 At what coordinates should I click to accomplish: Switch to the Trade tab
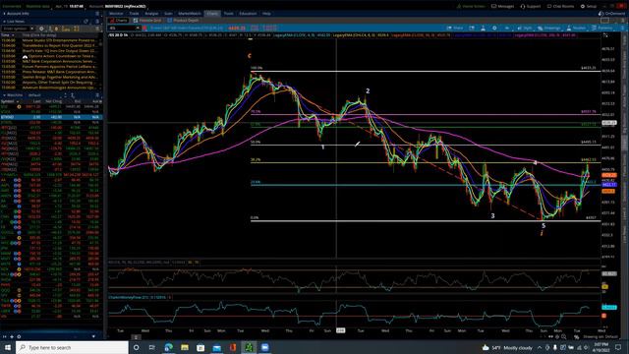(x=134, y=13)
